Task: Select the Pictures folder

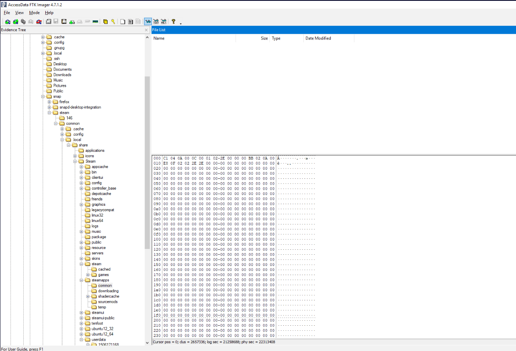Action: (60, 85)
